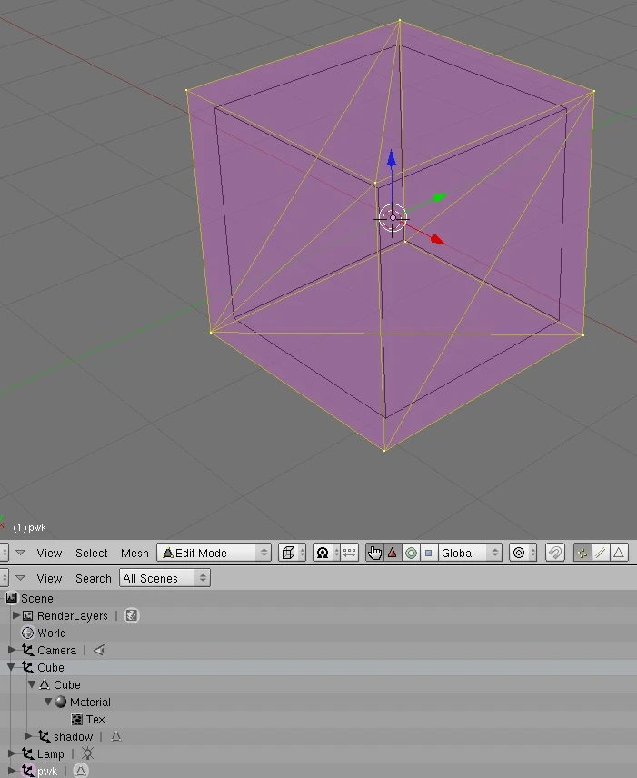Image resolution: width=637 pixels, height=778 pixels.
Task: Open the Global orientation dropdown
Action: tap(469, 553)
